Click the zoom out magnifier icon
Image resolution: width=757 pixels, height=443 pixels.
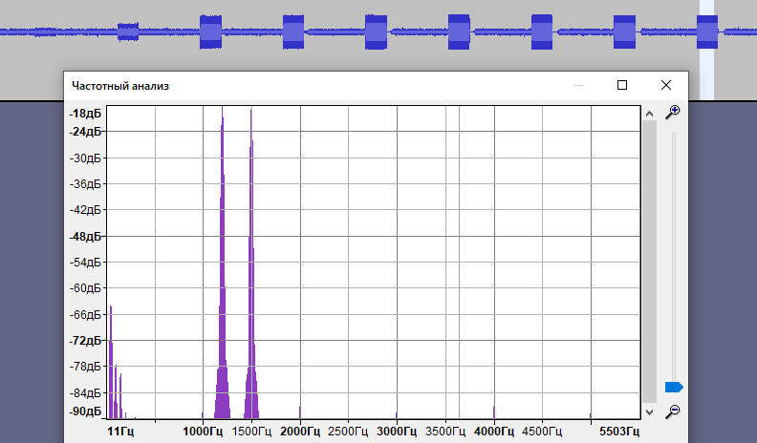point(673,411)
